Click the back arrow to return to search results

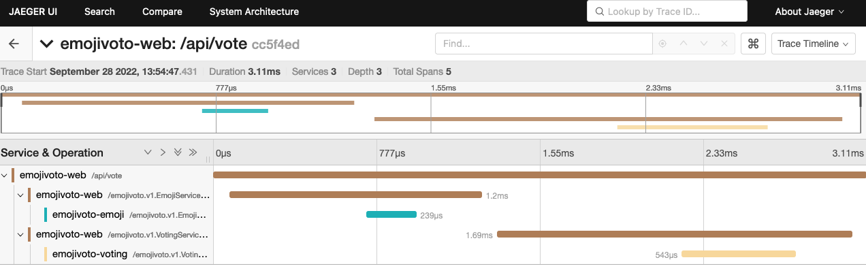click(x=14, y=44)
